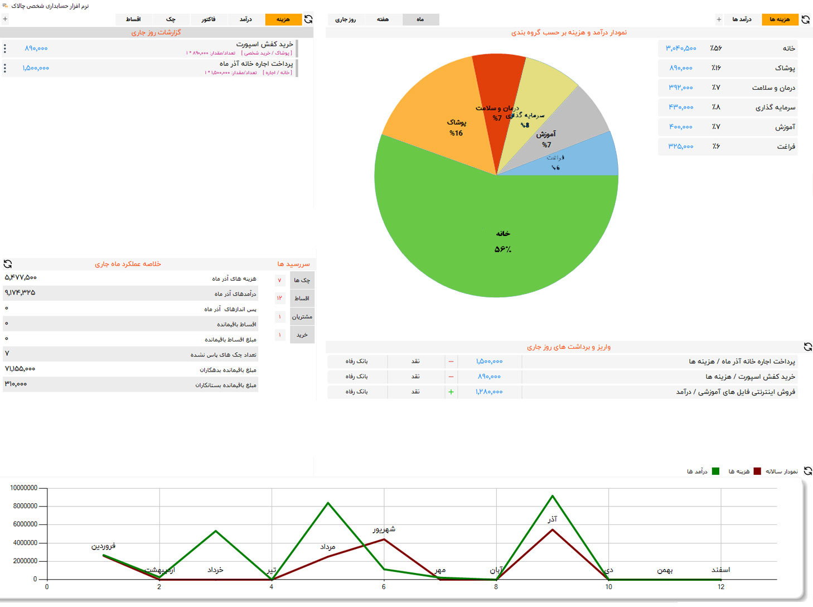Switch to the چک tab

pos(171,20)
